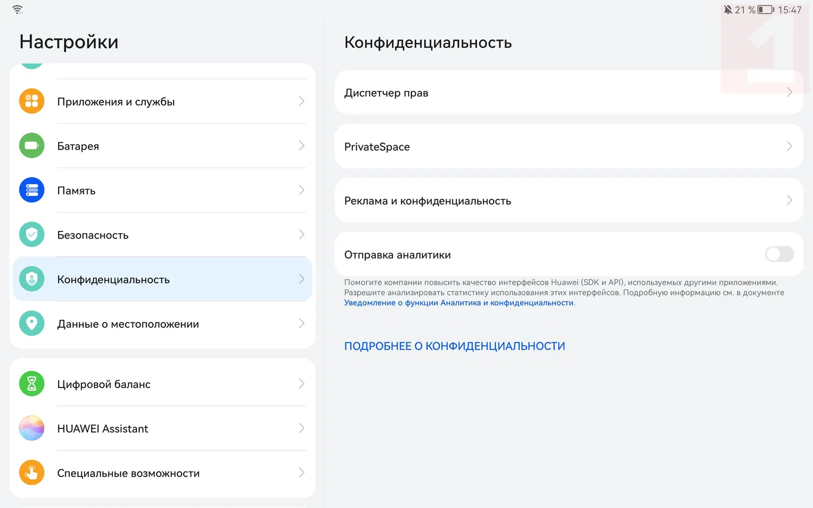813x508 pixels.
Task: Open PrivateSpace using its right chevron
Action: coord(789,146)
